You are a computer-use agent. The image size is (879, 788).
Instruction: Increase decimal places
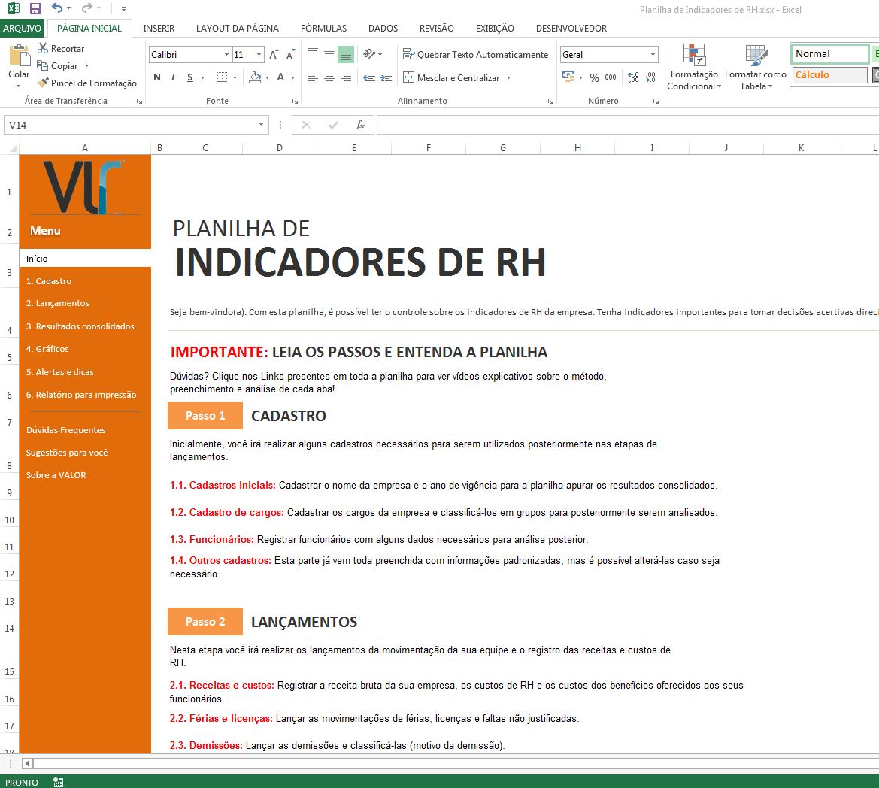633,77
